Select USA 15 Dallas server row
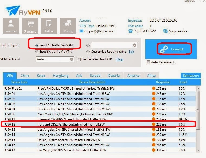 click(99, 140)
